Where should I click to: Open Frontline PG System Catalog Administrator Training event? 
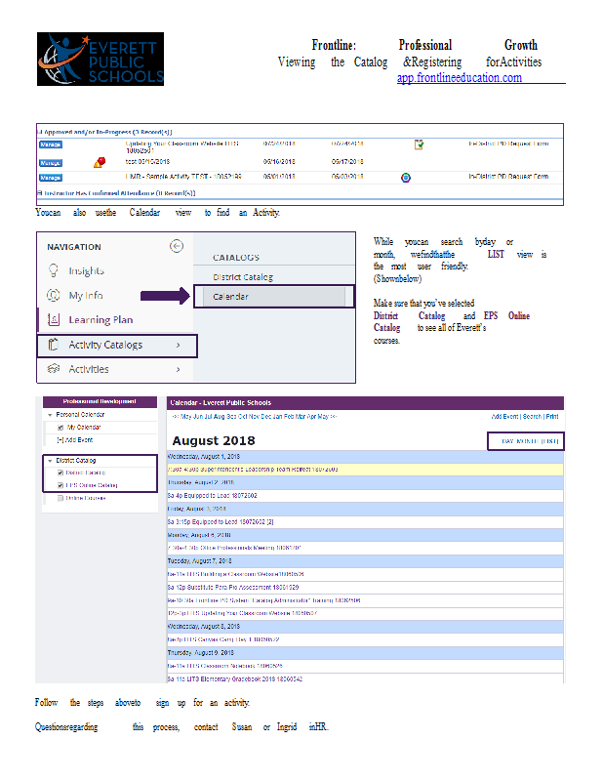tap(264, 600)
